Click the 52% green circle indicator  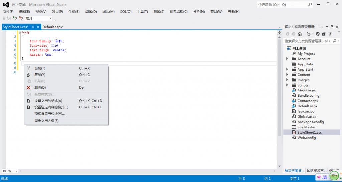pyautogui.click(x=334, y=175)
